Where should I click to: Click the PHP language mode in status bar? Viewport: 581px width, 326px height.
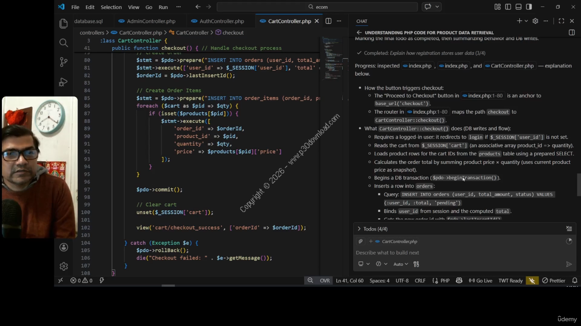pos(444,281)
